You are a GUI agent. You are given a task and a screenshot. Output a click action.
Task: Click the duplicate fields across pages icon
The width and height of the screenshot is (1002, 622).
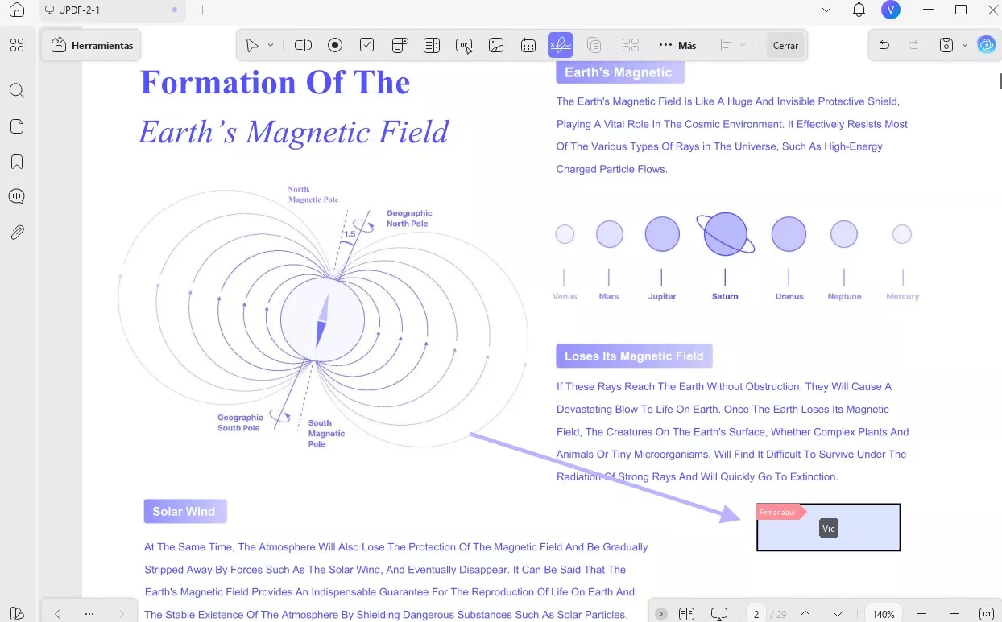point(594,46)
